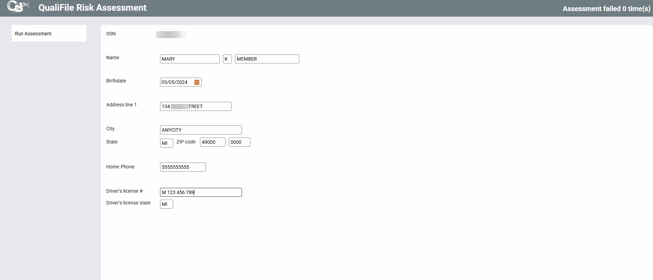Viewport: 653px width, 280px height.
Task: Click the Home Phone label
Action: click(x=120, y=167)
